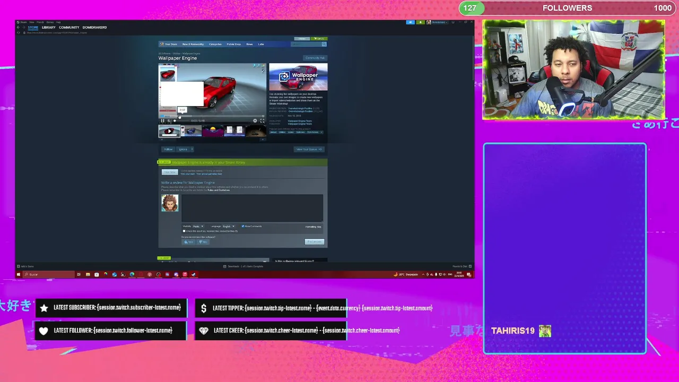Image resolution: width=679 pixels, height=382 pixels.
Task: Go to Points Shop
Action: pyautogui.click(x=234, y=44)
